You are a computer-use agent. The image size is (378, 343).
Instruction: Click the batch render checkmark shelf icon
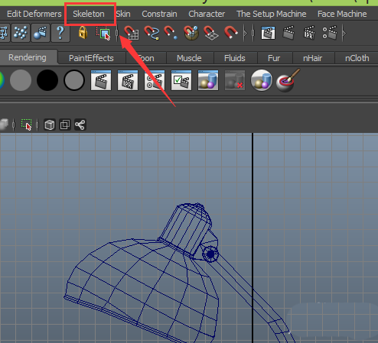coord(181,80)
